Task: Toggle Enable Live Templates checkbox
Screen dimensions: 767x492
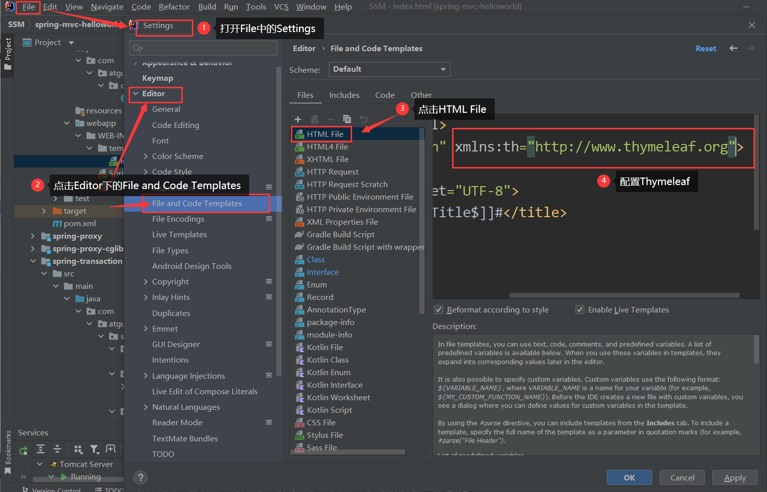Action: pos(580,309)
